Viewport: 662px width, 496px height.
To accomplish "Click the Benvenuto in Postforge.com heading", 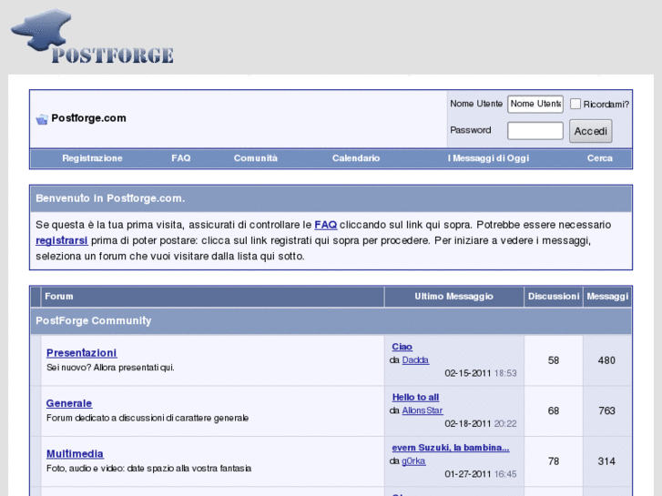I will pyautogui.click(x=110, y=198).
